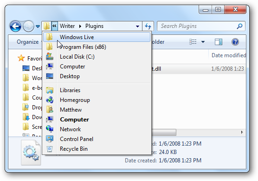
Task: Click the Windows Live folder icon
Action: coord(49,37)
